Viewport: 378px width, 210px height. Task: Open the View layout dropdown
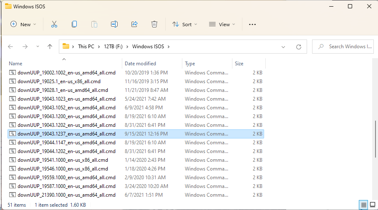pyautogui.click(x=222, y=25)
